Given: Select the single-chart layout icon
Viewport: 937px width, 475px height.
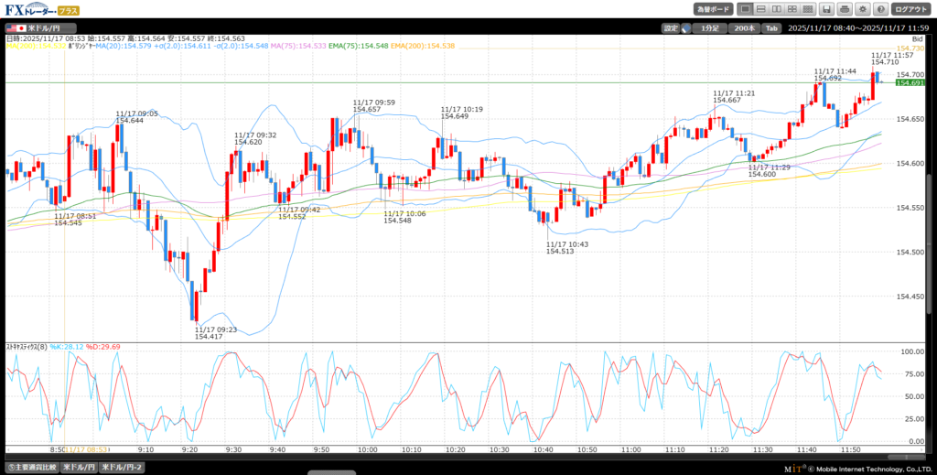Looking at the screenshot, I should click(x=747, y=9).
